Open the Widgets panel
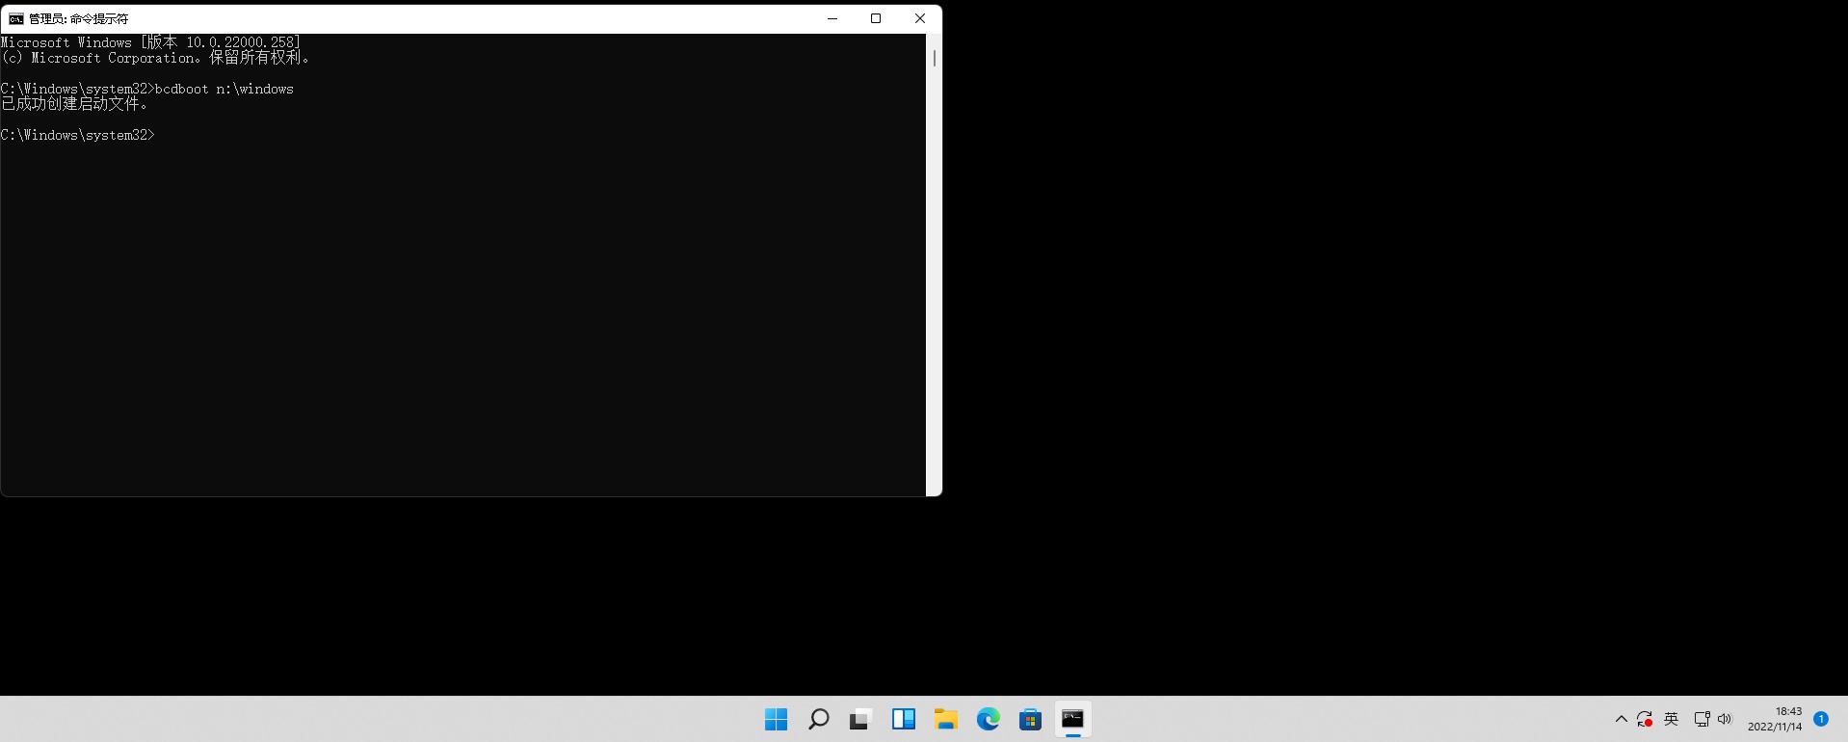 903,719
